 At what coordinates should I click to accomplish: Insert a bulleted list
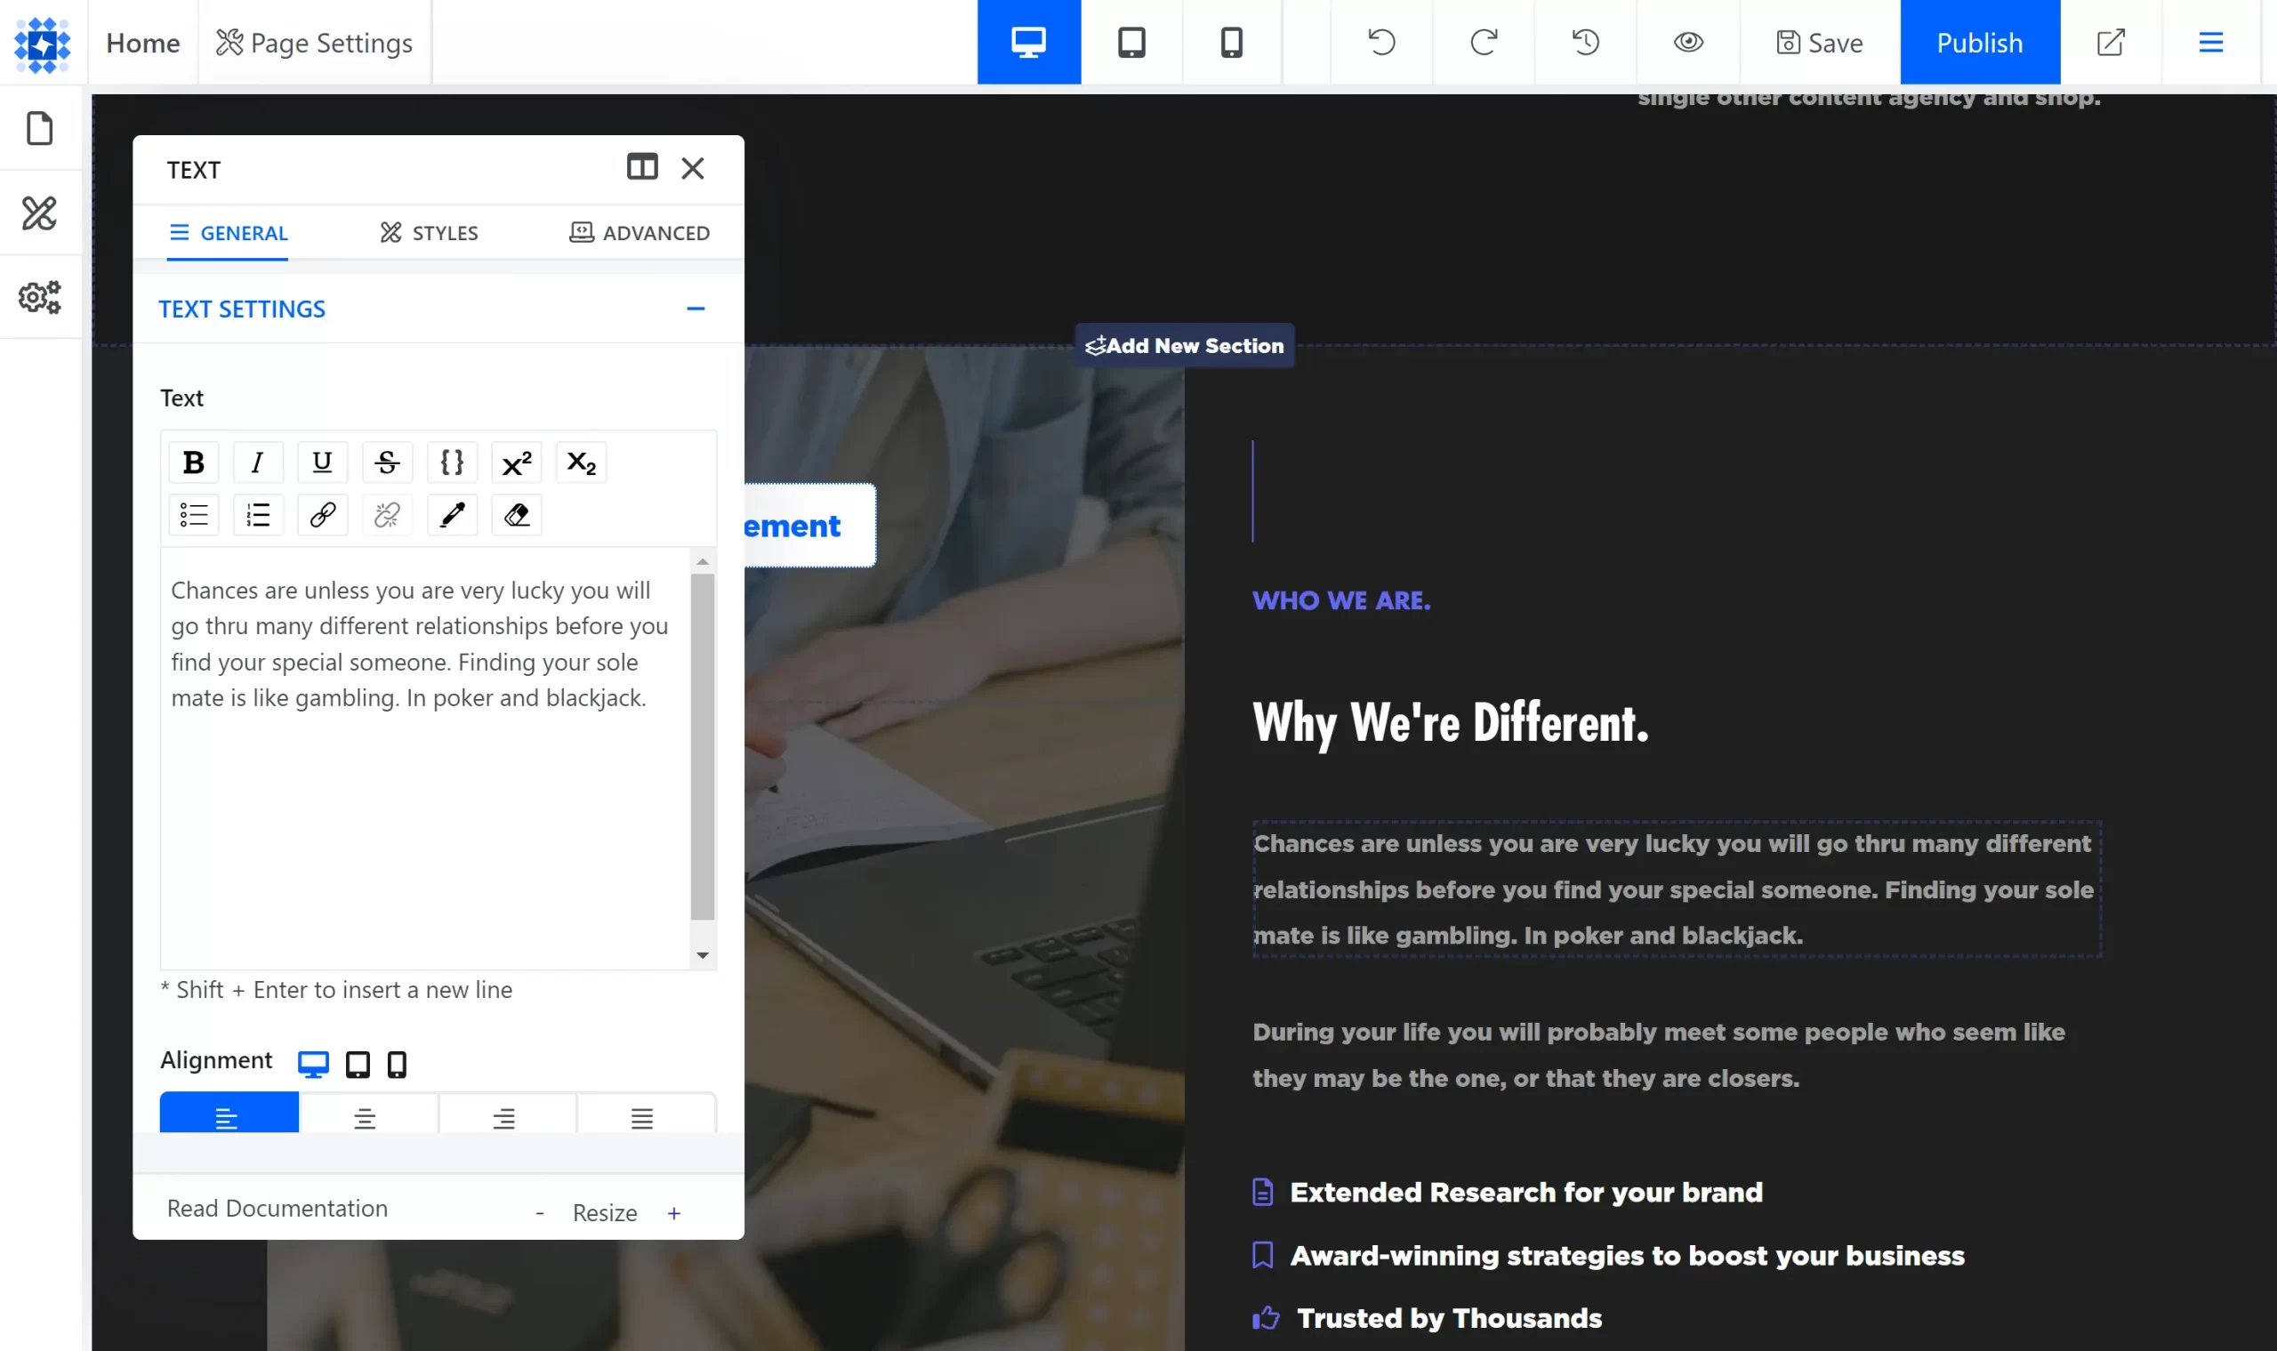tap(193, 515)
